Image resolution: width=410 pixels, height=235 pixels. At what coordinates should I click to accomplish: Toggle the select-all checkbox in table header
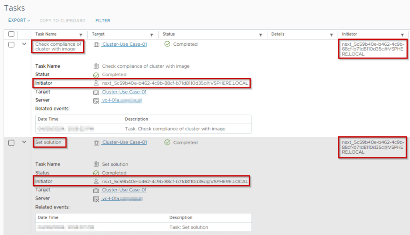point(11,34)
